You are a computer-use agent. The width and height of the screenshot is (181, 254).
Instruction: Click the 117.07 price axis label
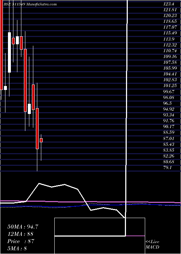click(170, 27)
